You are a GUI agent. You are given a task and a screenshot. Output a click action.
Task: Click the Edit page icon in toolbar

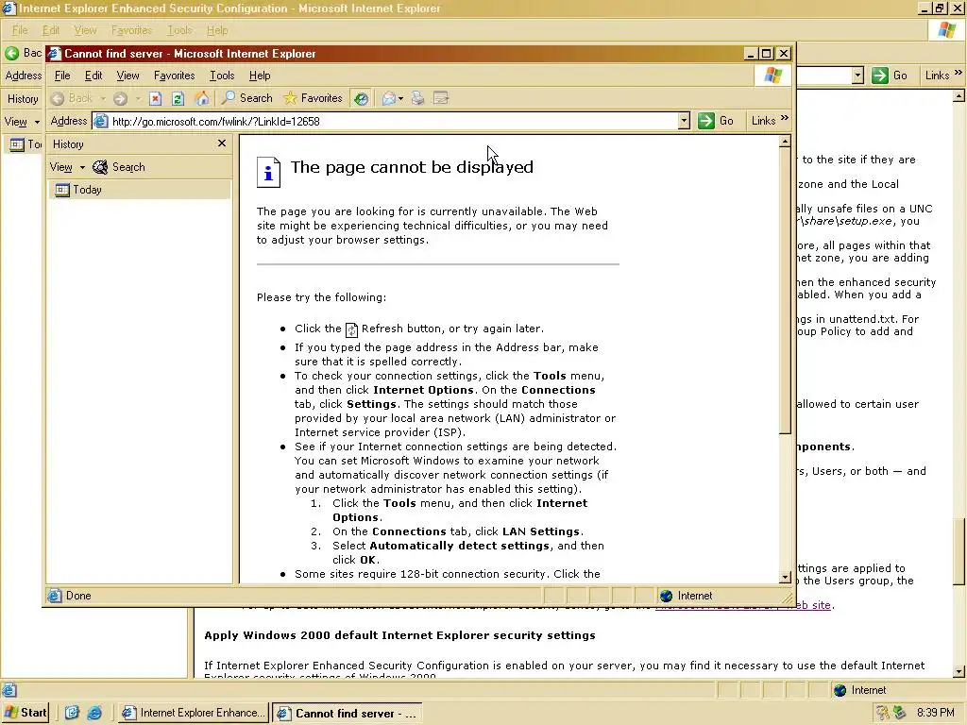click(x=441, y=98)
